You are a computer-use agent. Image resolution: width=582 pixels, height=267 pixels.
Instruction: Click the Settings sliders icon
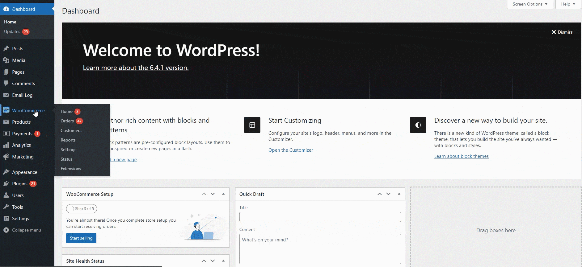pos(6,218)
